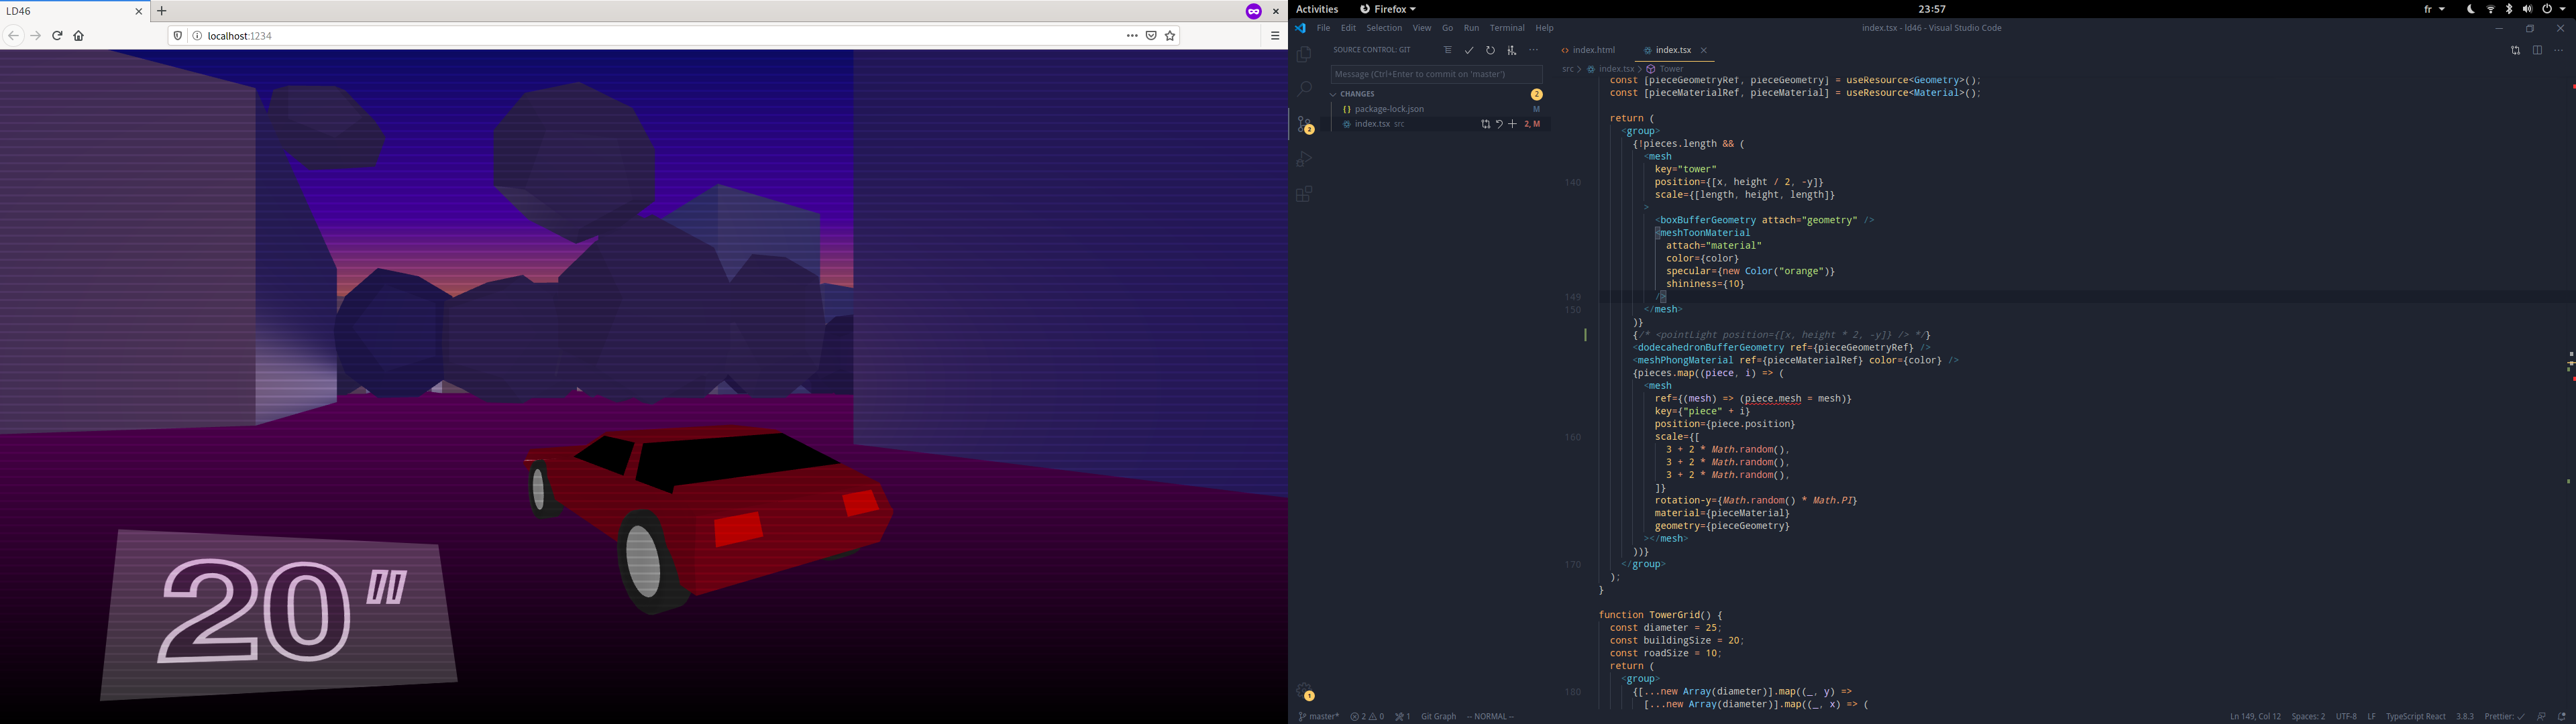Viewport: 2576px width, 724px height.
Task: Bookmark this page with the star icon
Action: tap(1170, 36)
